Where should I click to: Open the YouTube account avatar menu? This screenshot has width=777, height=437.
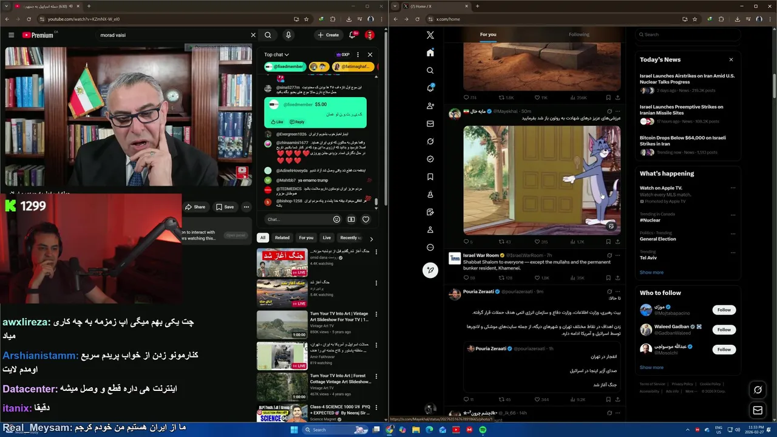369,35
